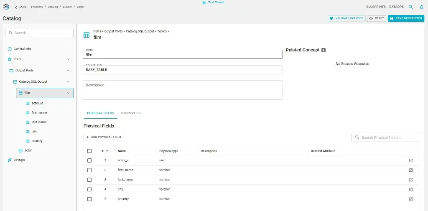Open first_name row external link icon

(x=411, y=170)
